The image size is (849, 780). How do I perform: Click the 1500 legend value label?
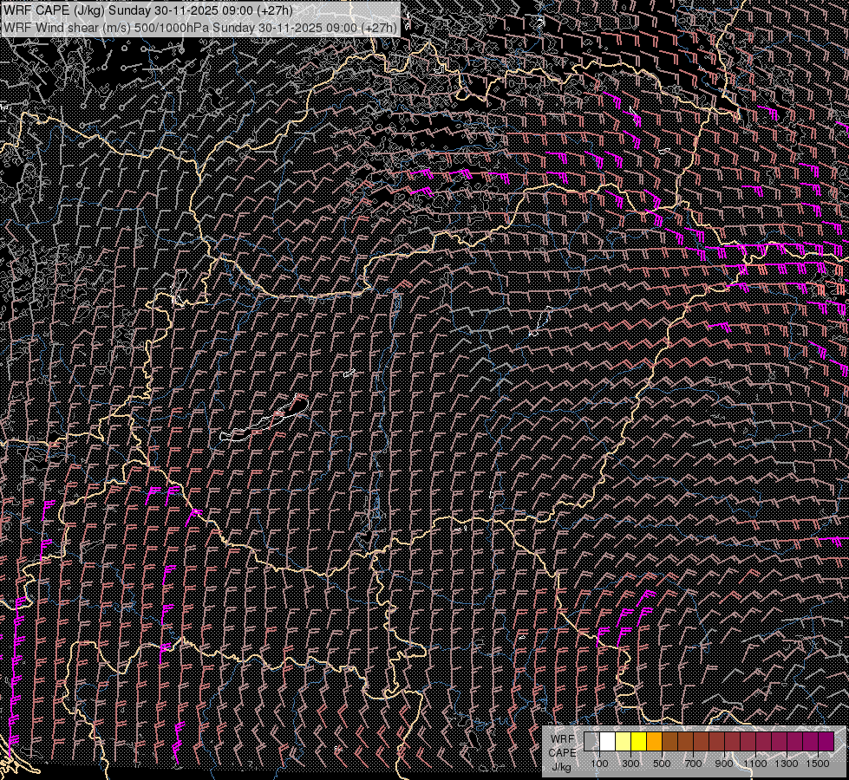818,764
